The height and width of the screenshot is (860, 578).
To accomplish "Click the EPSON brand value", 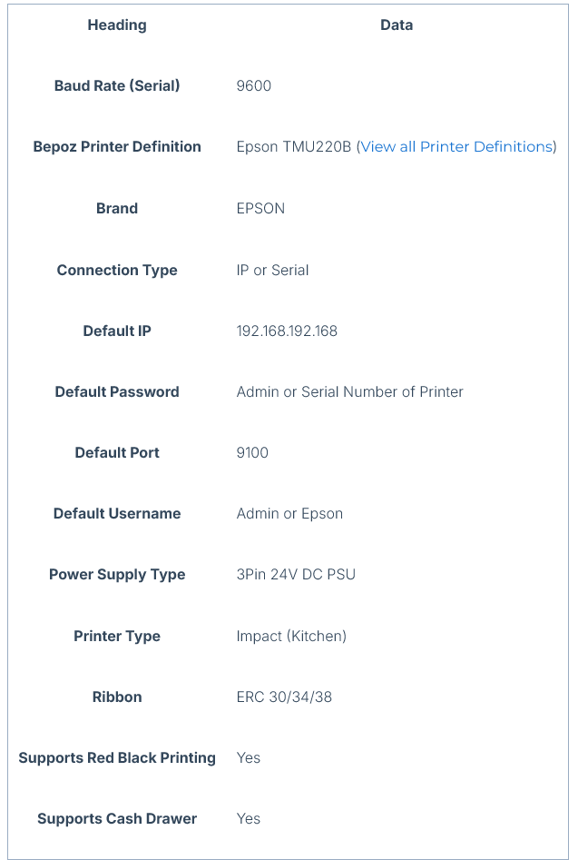I will coord(260,208).
